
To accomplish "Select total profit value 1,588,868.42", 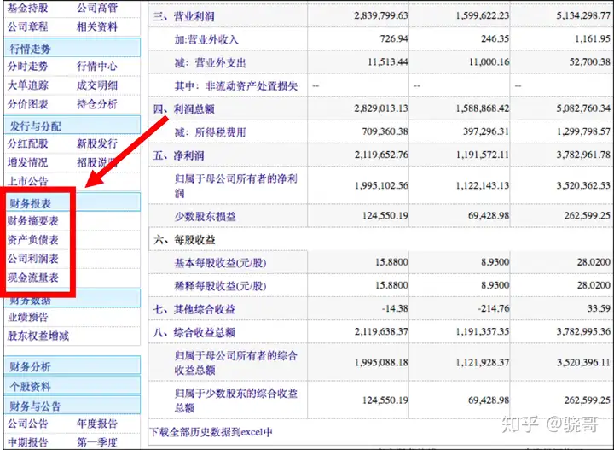I will point(482,108).
